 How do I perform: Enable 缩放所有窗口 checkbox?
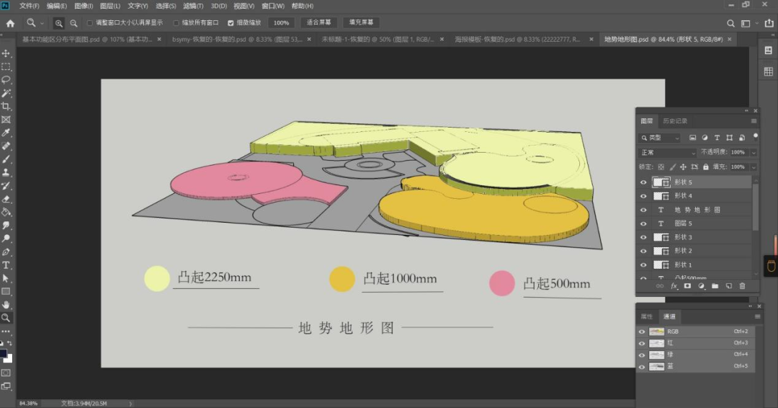[176, 23]
